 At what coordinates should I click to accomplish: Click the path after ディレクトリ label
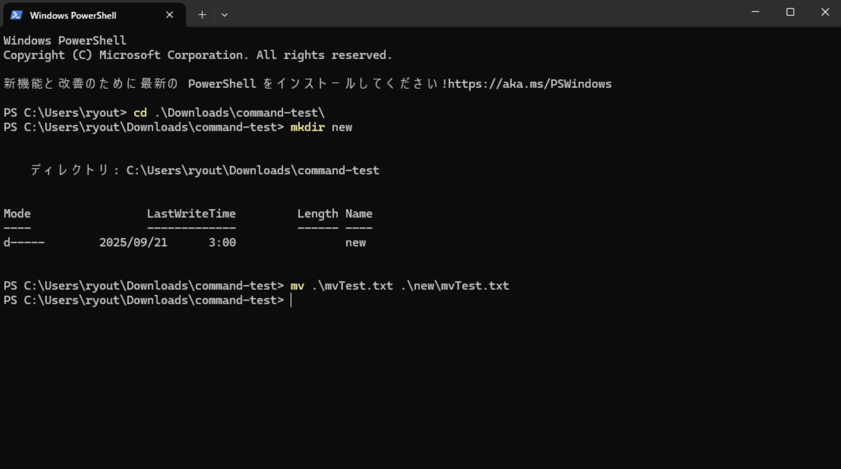[252, 170]
